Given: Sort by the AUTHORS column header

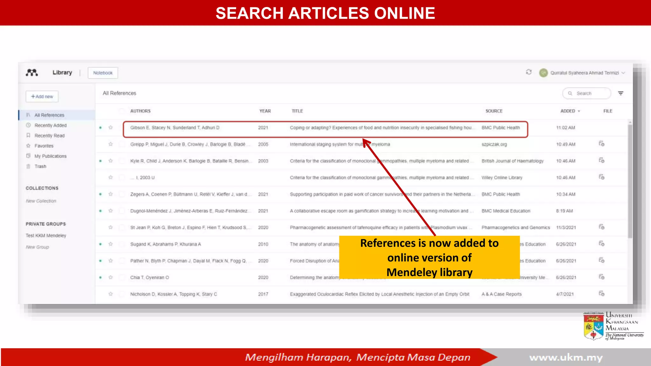Looking at the screenshot, I should tap(140, 111).
